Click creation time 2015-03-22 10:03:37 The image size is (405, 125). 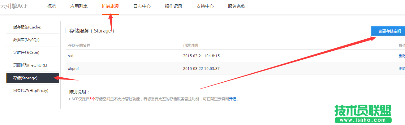[201, 68]
